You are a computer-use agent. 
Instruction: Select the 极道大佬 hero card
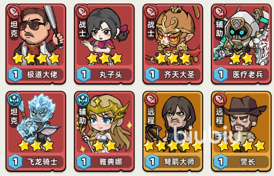tap(36, 44)
